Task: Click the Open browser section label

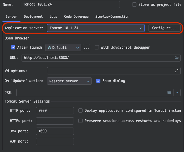Action: [17, 38]
